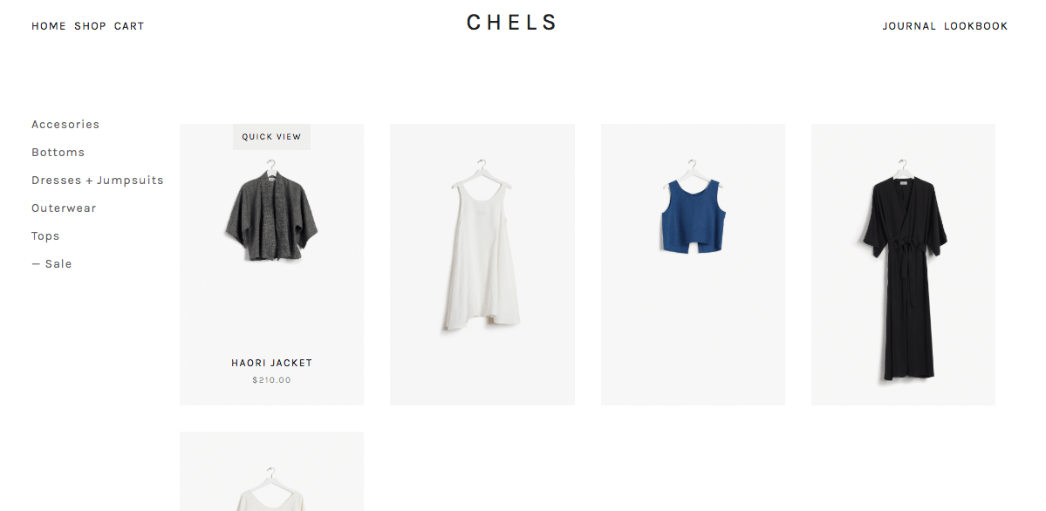Open the cream top in second row

[x=271, y=471]
